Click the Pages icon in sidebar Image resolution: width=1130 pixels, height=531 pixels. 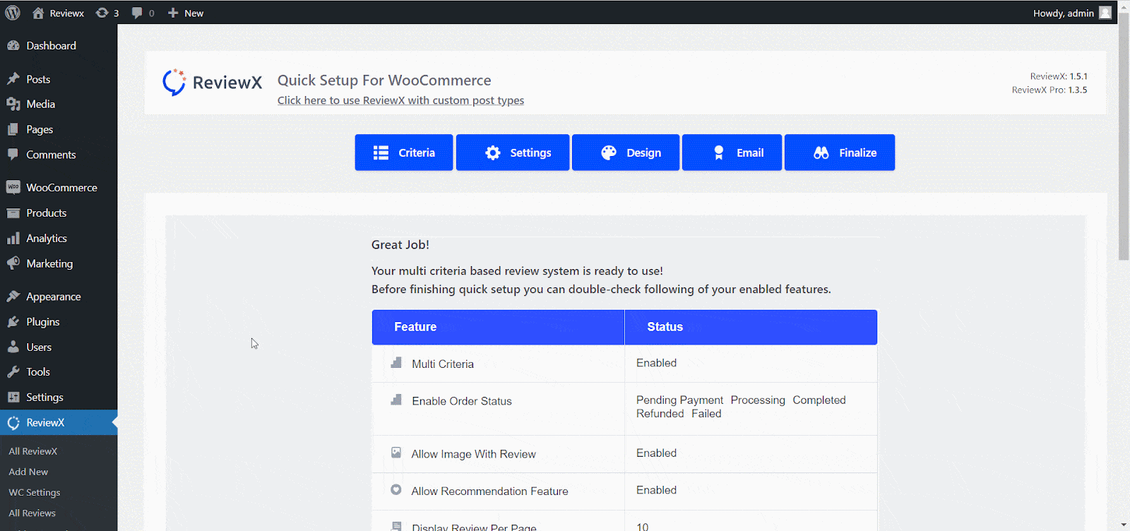[x=13, y=129]
